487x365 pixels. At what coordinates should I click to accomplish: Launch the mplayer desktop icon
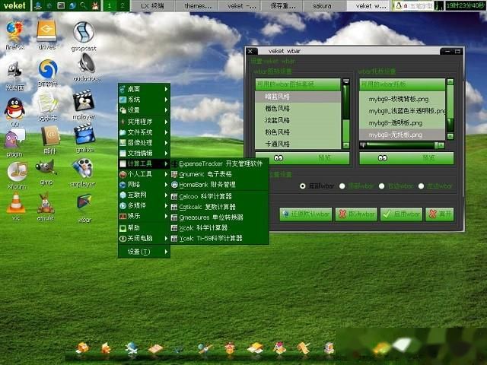tap(84, 100)
